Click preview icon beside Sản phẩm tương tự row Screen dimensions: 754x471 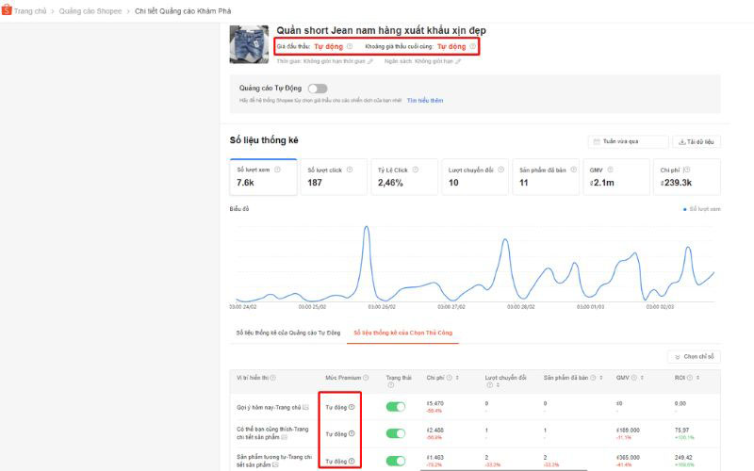click(276, 465)
